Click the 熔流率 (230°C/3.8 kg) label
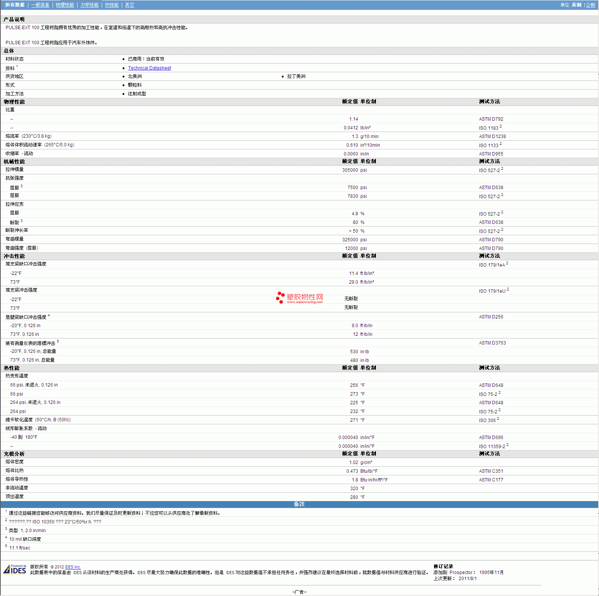 tap(28, 136)
